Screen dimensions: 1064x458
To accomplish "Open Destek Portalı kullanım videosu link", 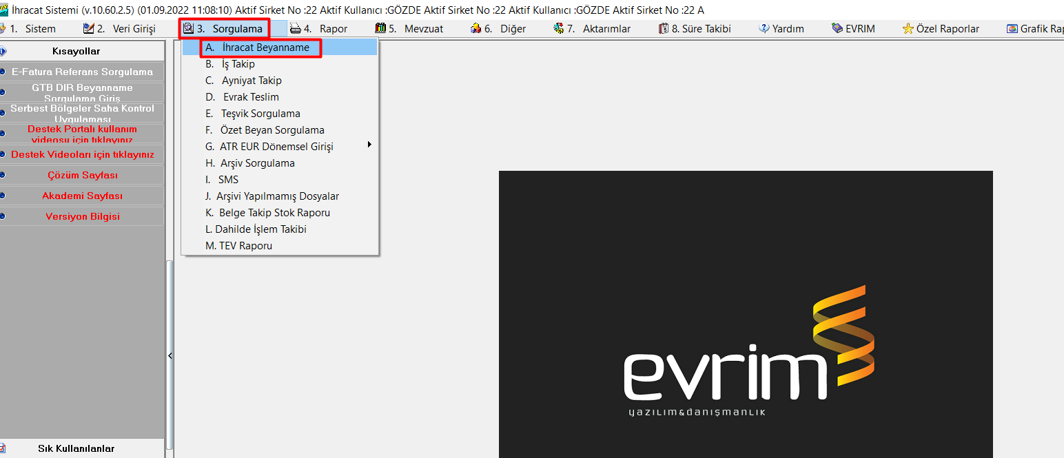I will click(82, 134).
